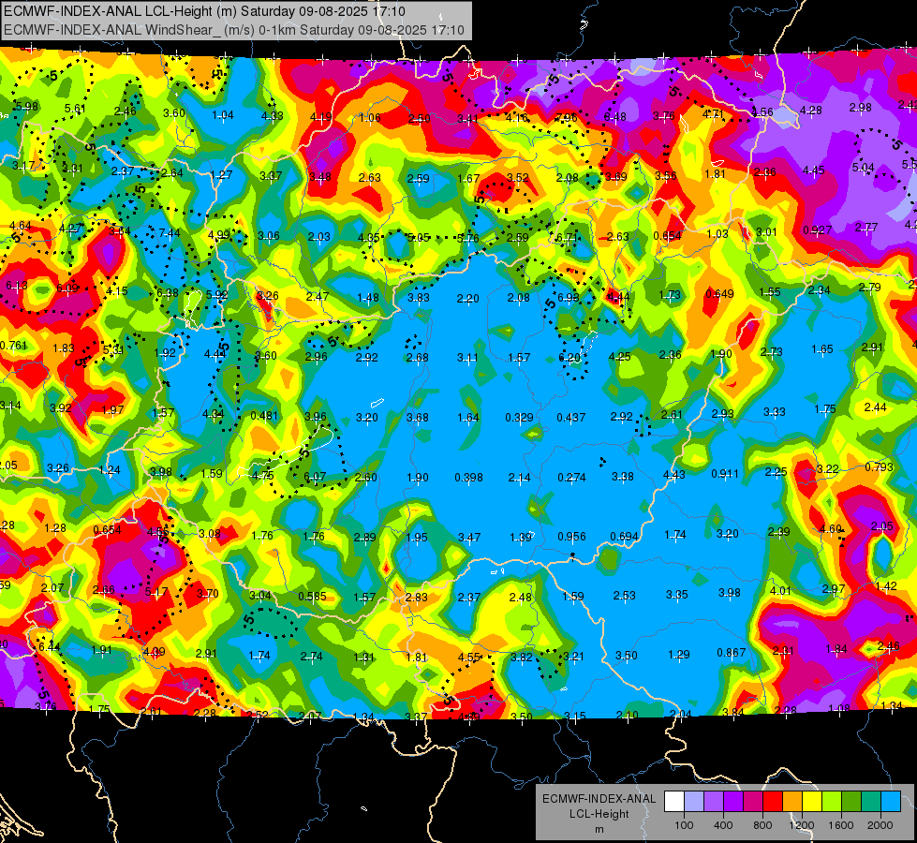Screen dimensions: 917x843
Task: Click the wind shear value 4.43
Action: tap(673, 475)
